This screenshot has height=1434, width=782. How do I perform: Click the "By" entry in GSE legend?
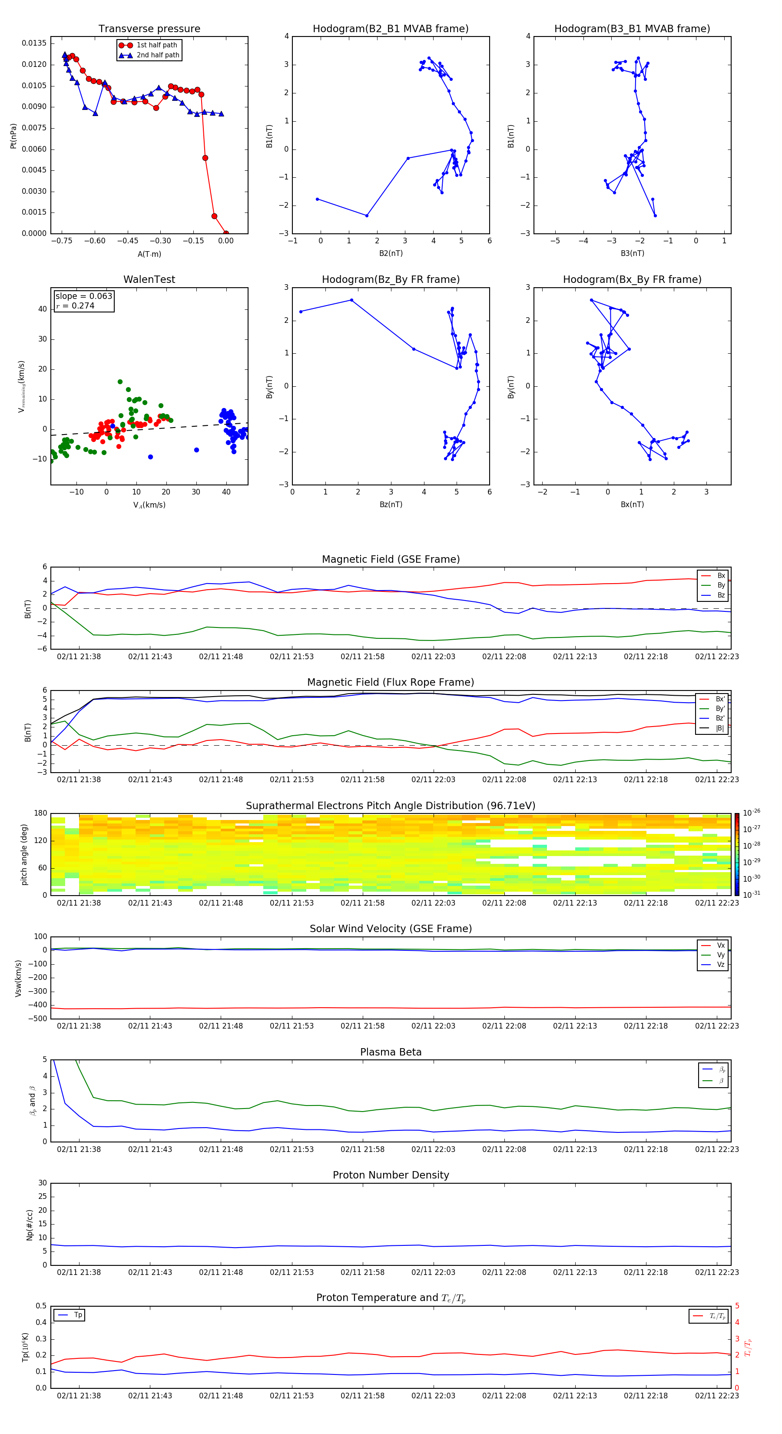[x=713, y=585]
